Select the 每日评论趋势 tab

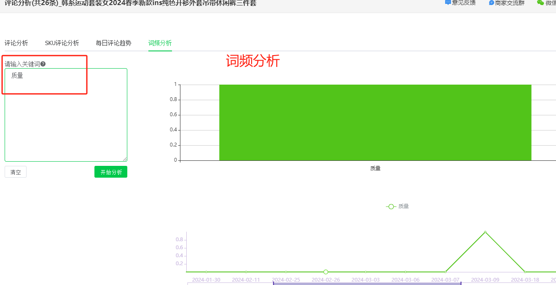(x=113, y=43)
